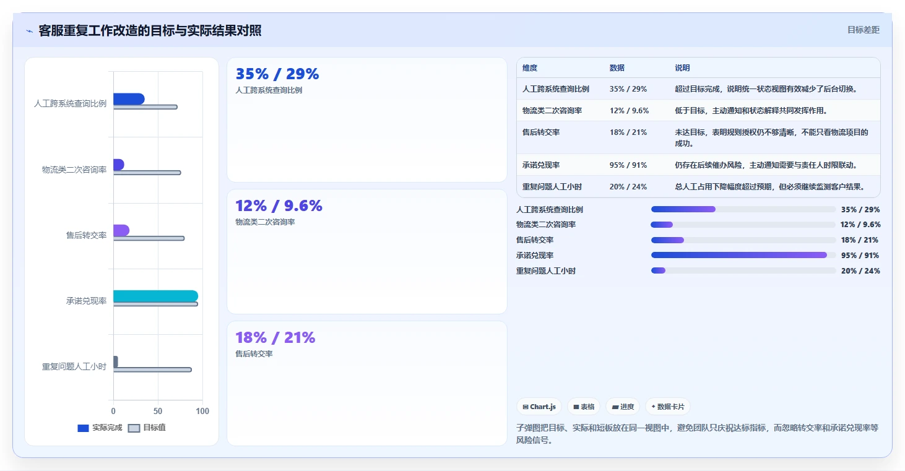This screenshot has height=471, width=905.
Task: Click the purple actual bar for 售后转交率
Action: coord(121,230)
